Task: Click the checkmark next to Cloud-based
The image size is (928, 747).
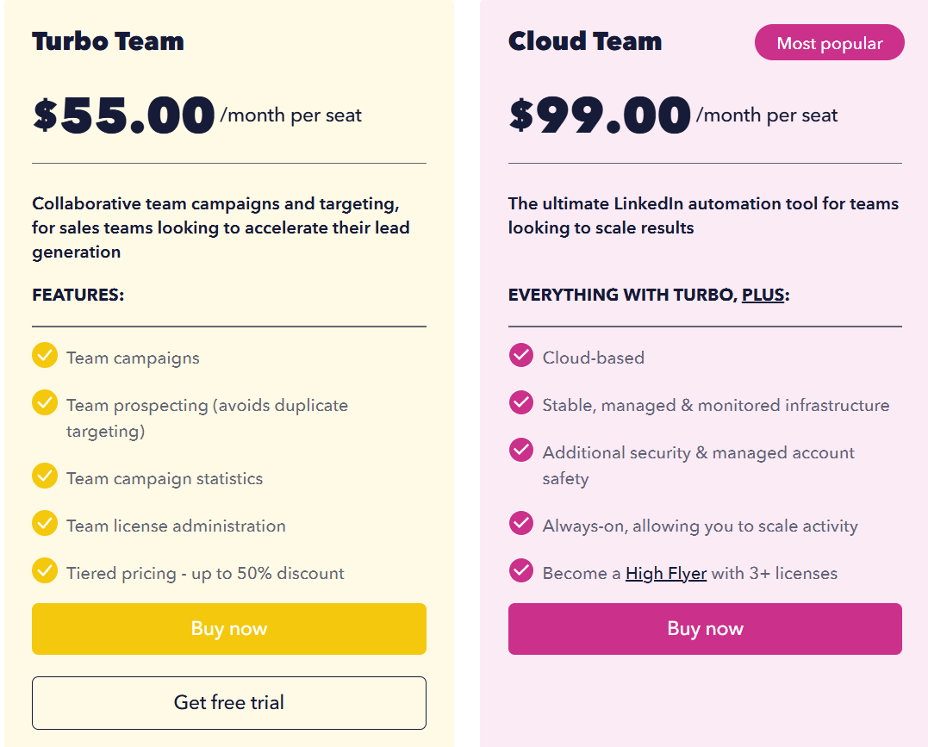Action: [x=520, y=356]
